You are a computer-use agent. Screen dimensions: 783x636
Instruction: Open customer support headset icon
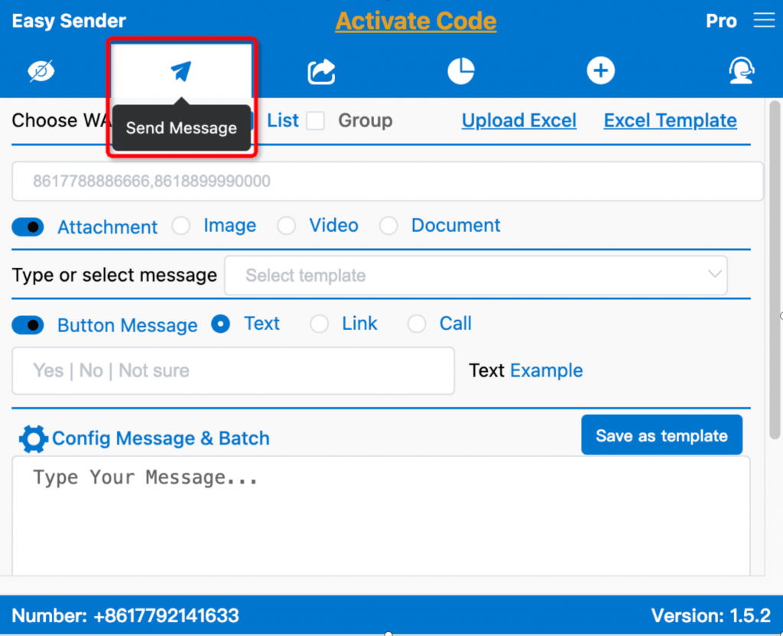coord(741,70)
